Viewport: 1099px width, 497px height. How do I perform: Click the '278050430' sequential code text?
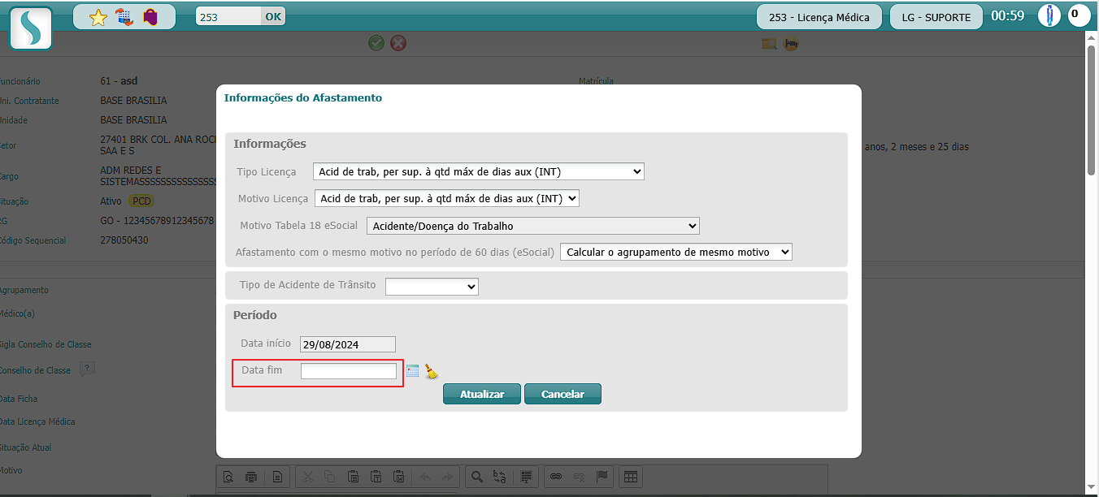tap(124, 240)
